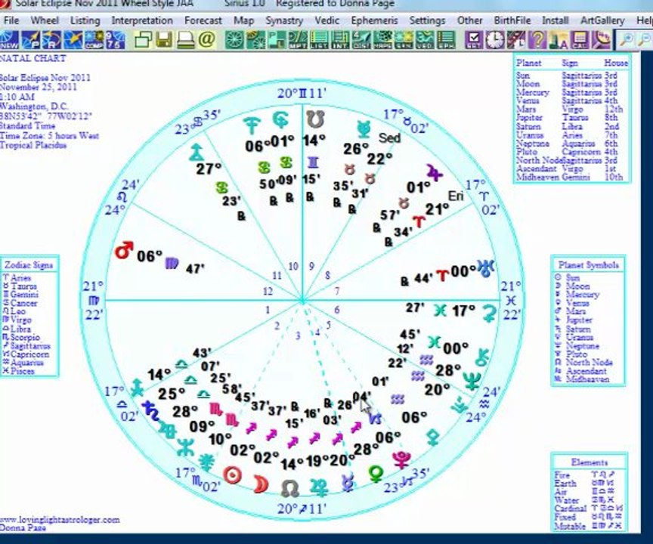Viewport: 653px width, 544px height.
Task: Open the ArtGallery menu
Action: (x=602, y=20)
